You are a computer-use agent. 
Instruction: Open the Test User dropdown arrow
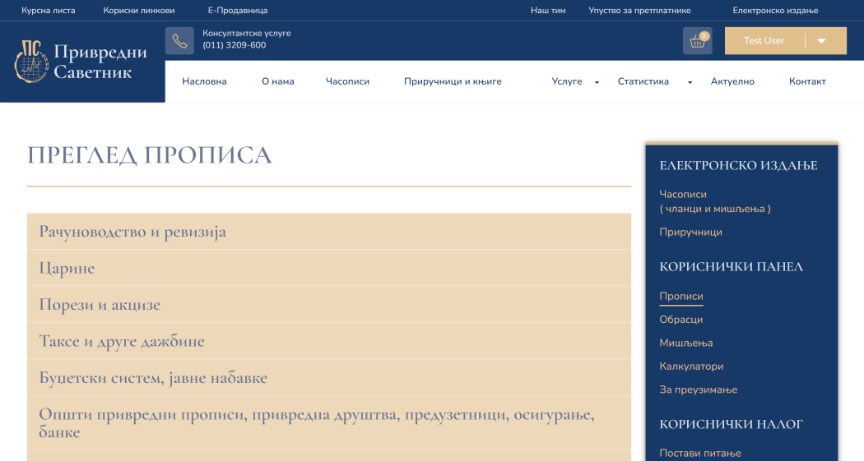[820, 41]
